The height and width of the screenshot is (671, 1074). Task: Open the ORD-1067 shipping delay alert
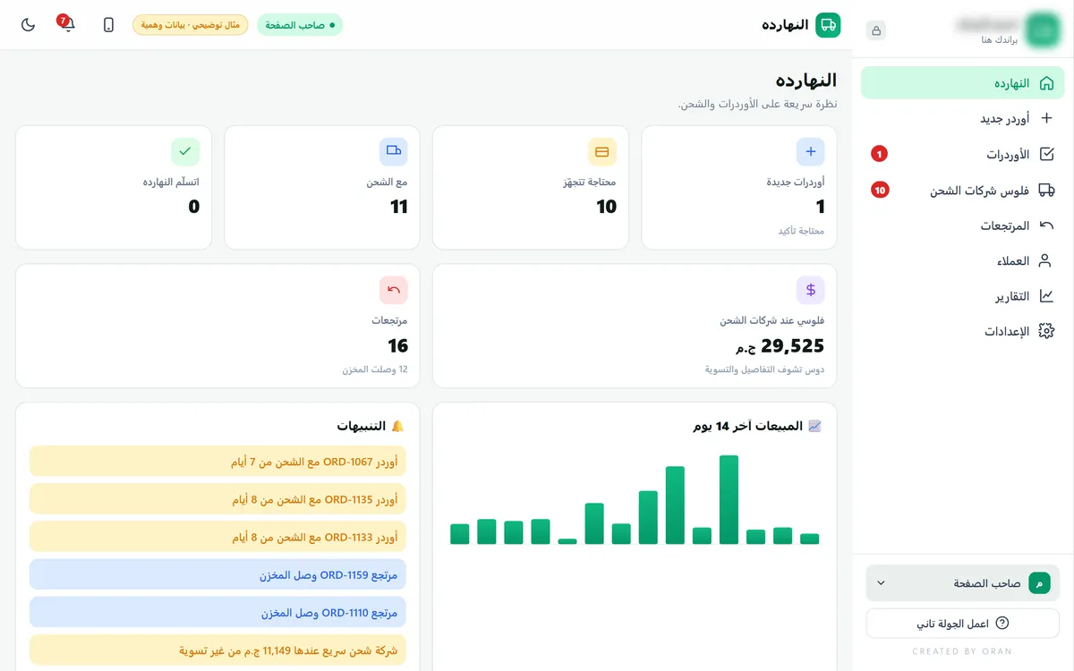217,462
